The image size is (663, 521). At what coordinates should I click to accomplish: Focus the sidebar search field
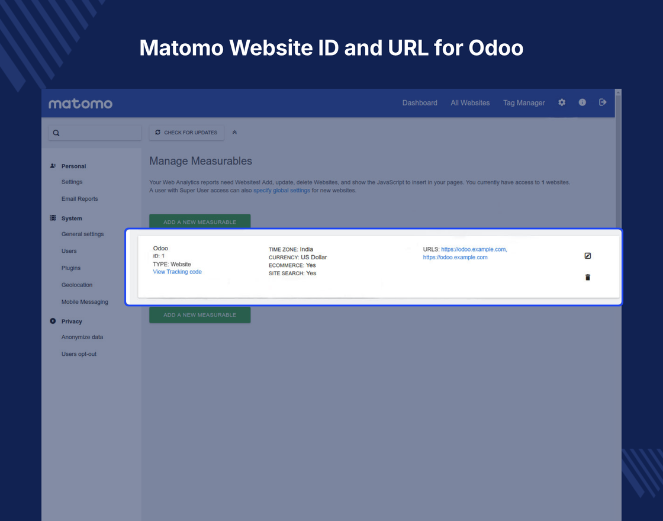pyautogui.click(x=95, y=133)
